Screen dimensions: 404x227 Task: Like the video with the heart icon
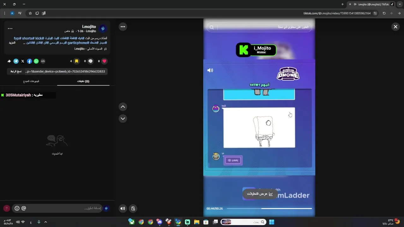tap(104, 61)
